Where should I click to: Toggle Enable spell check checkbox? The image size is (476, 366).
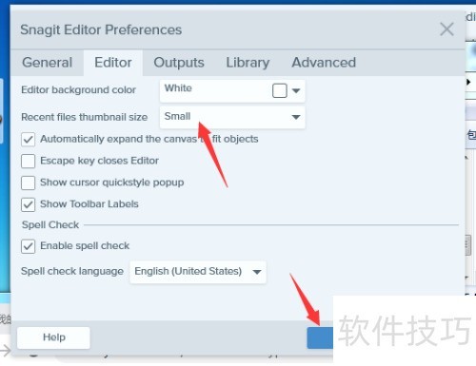pyautogui.click(x=28, y=246)
